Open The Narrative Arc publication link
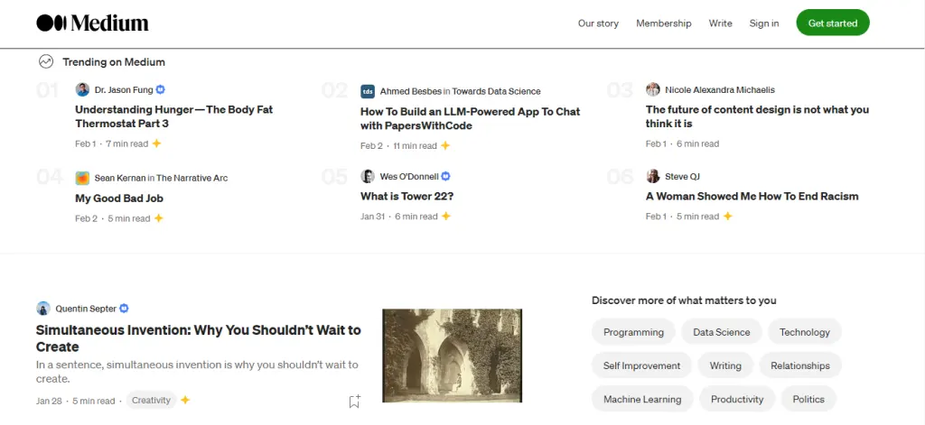925x425 pixels. point(192,178)
